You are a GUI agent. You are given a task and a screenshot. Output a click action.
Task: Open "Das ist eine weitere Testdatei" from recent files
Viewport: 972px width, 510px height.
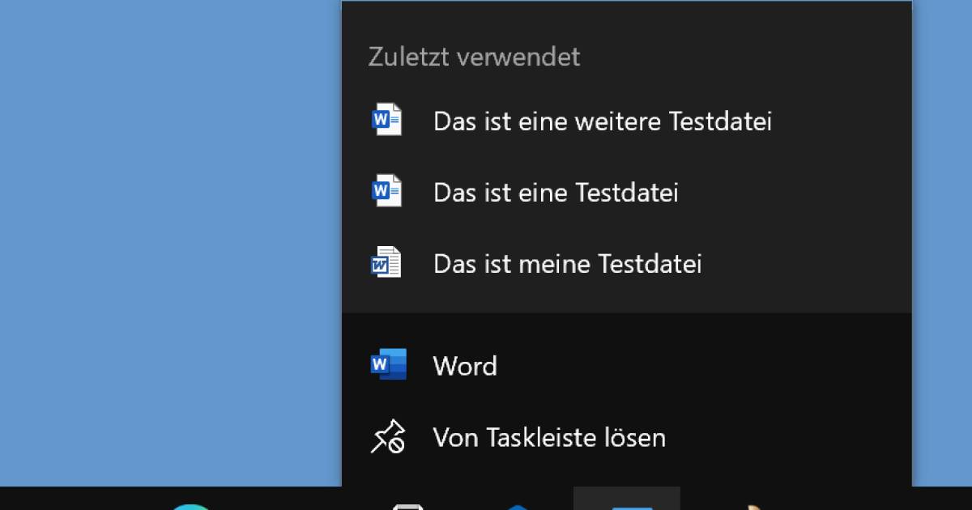(603, 120)
